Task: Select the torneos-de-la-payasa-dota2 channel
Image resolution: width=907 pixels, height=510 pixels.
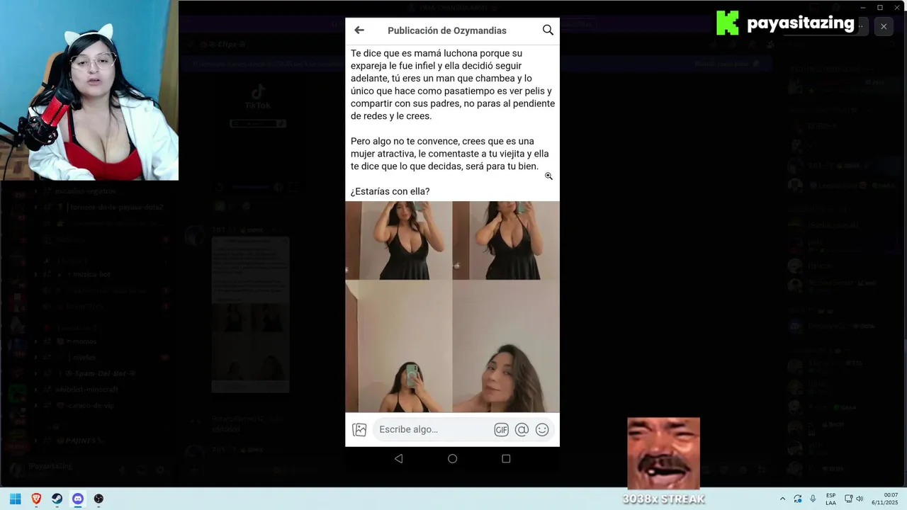Action: click(x=116, y=207)
